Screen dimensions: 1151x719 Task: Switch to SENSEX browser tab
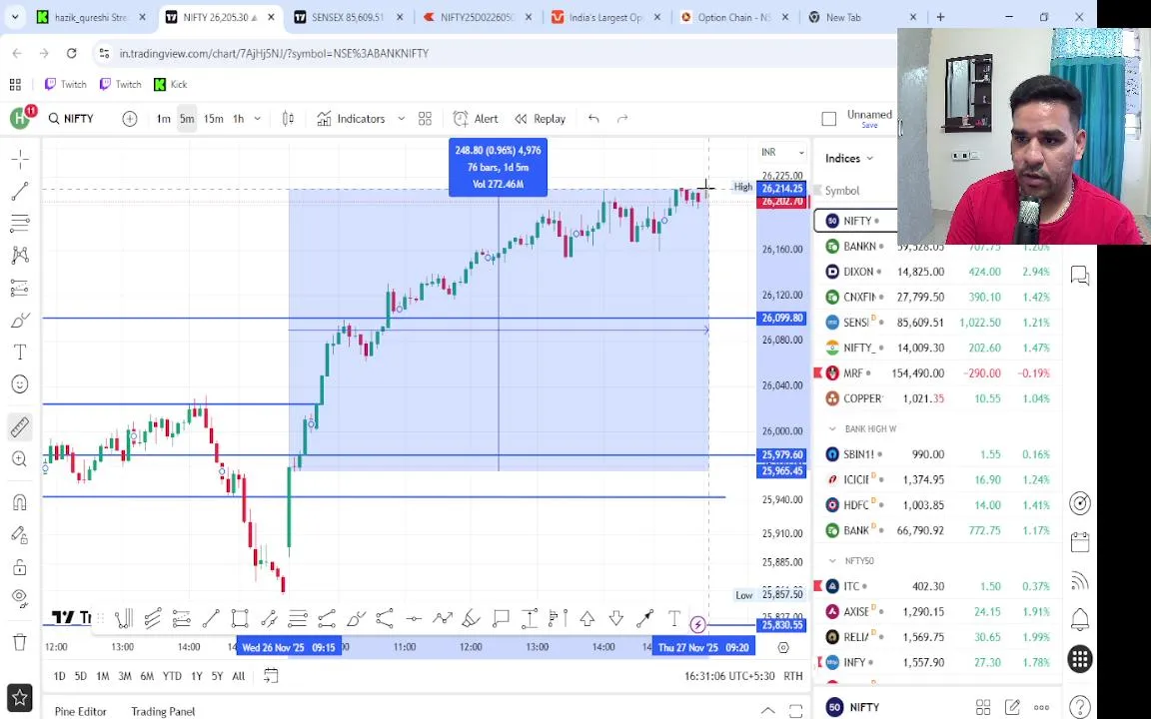[x=348, y=17]
